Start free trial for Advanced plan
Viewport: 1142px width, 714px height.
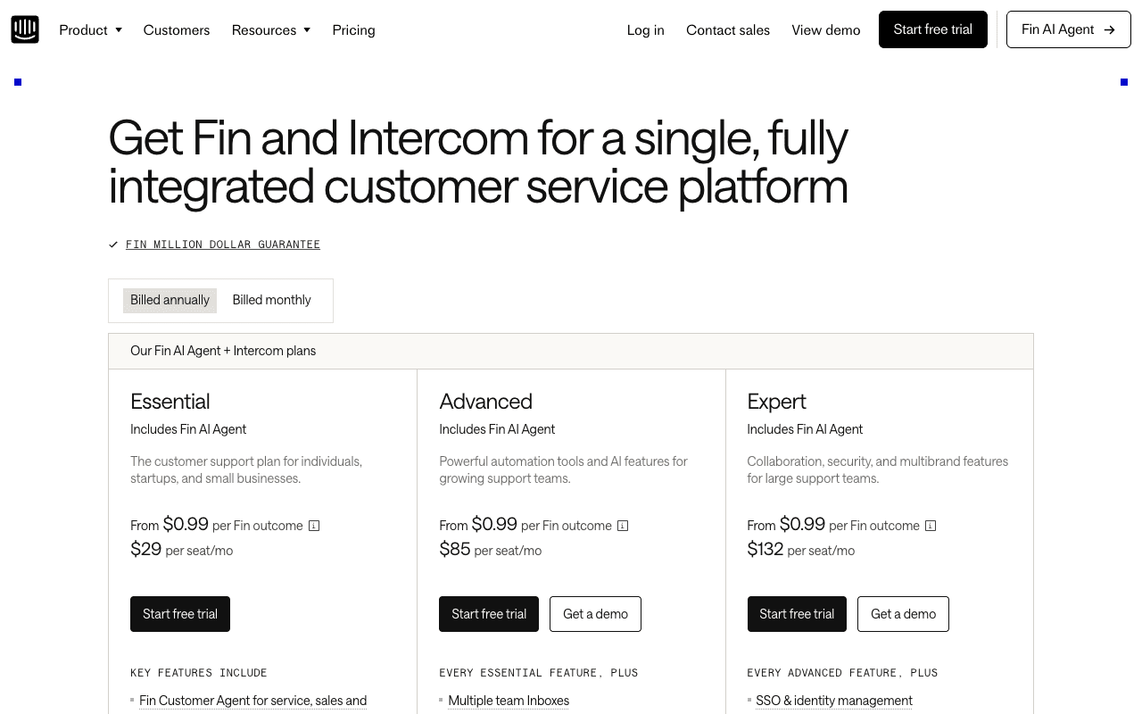coord(489,614)
